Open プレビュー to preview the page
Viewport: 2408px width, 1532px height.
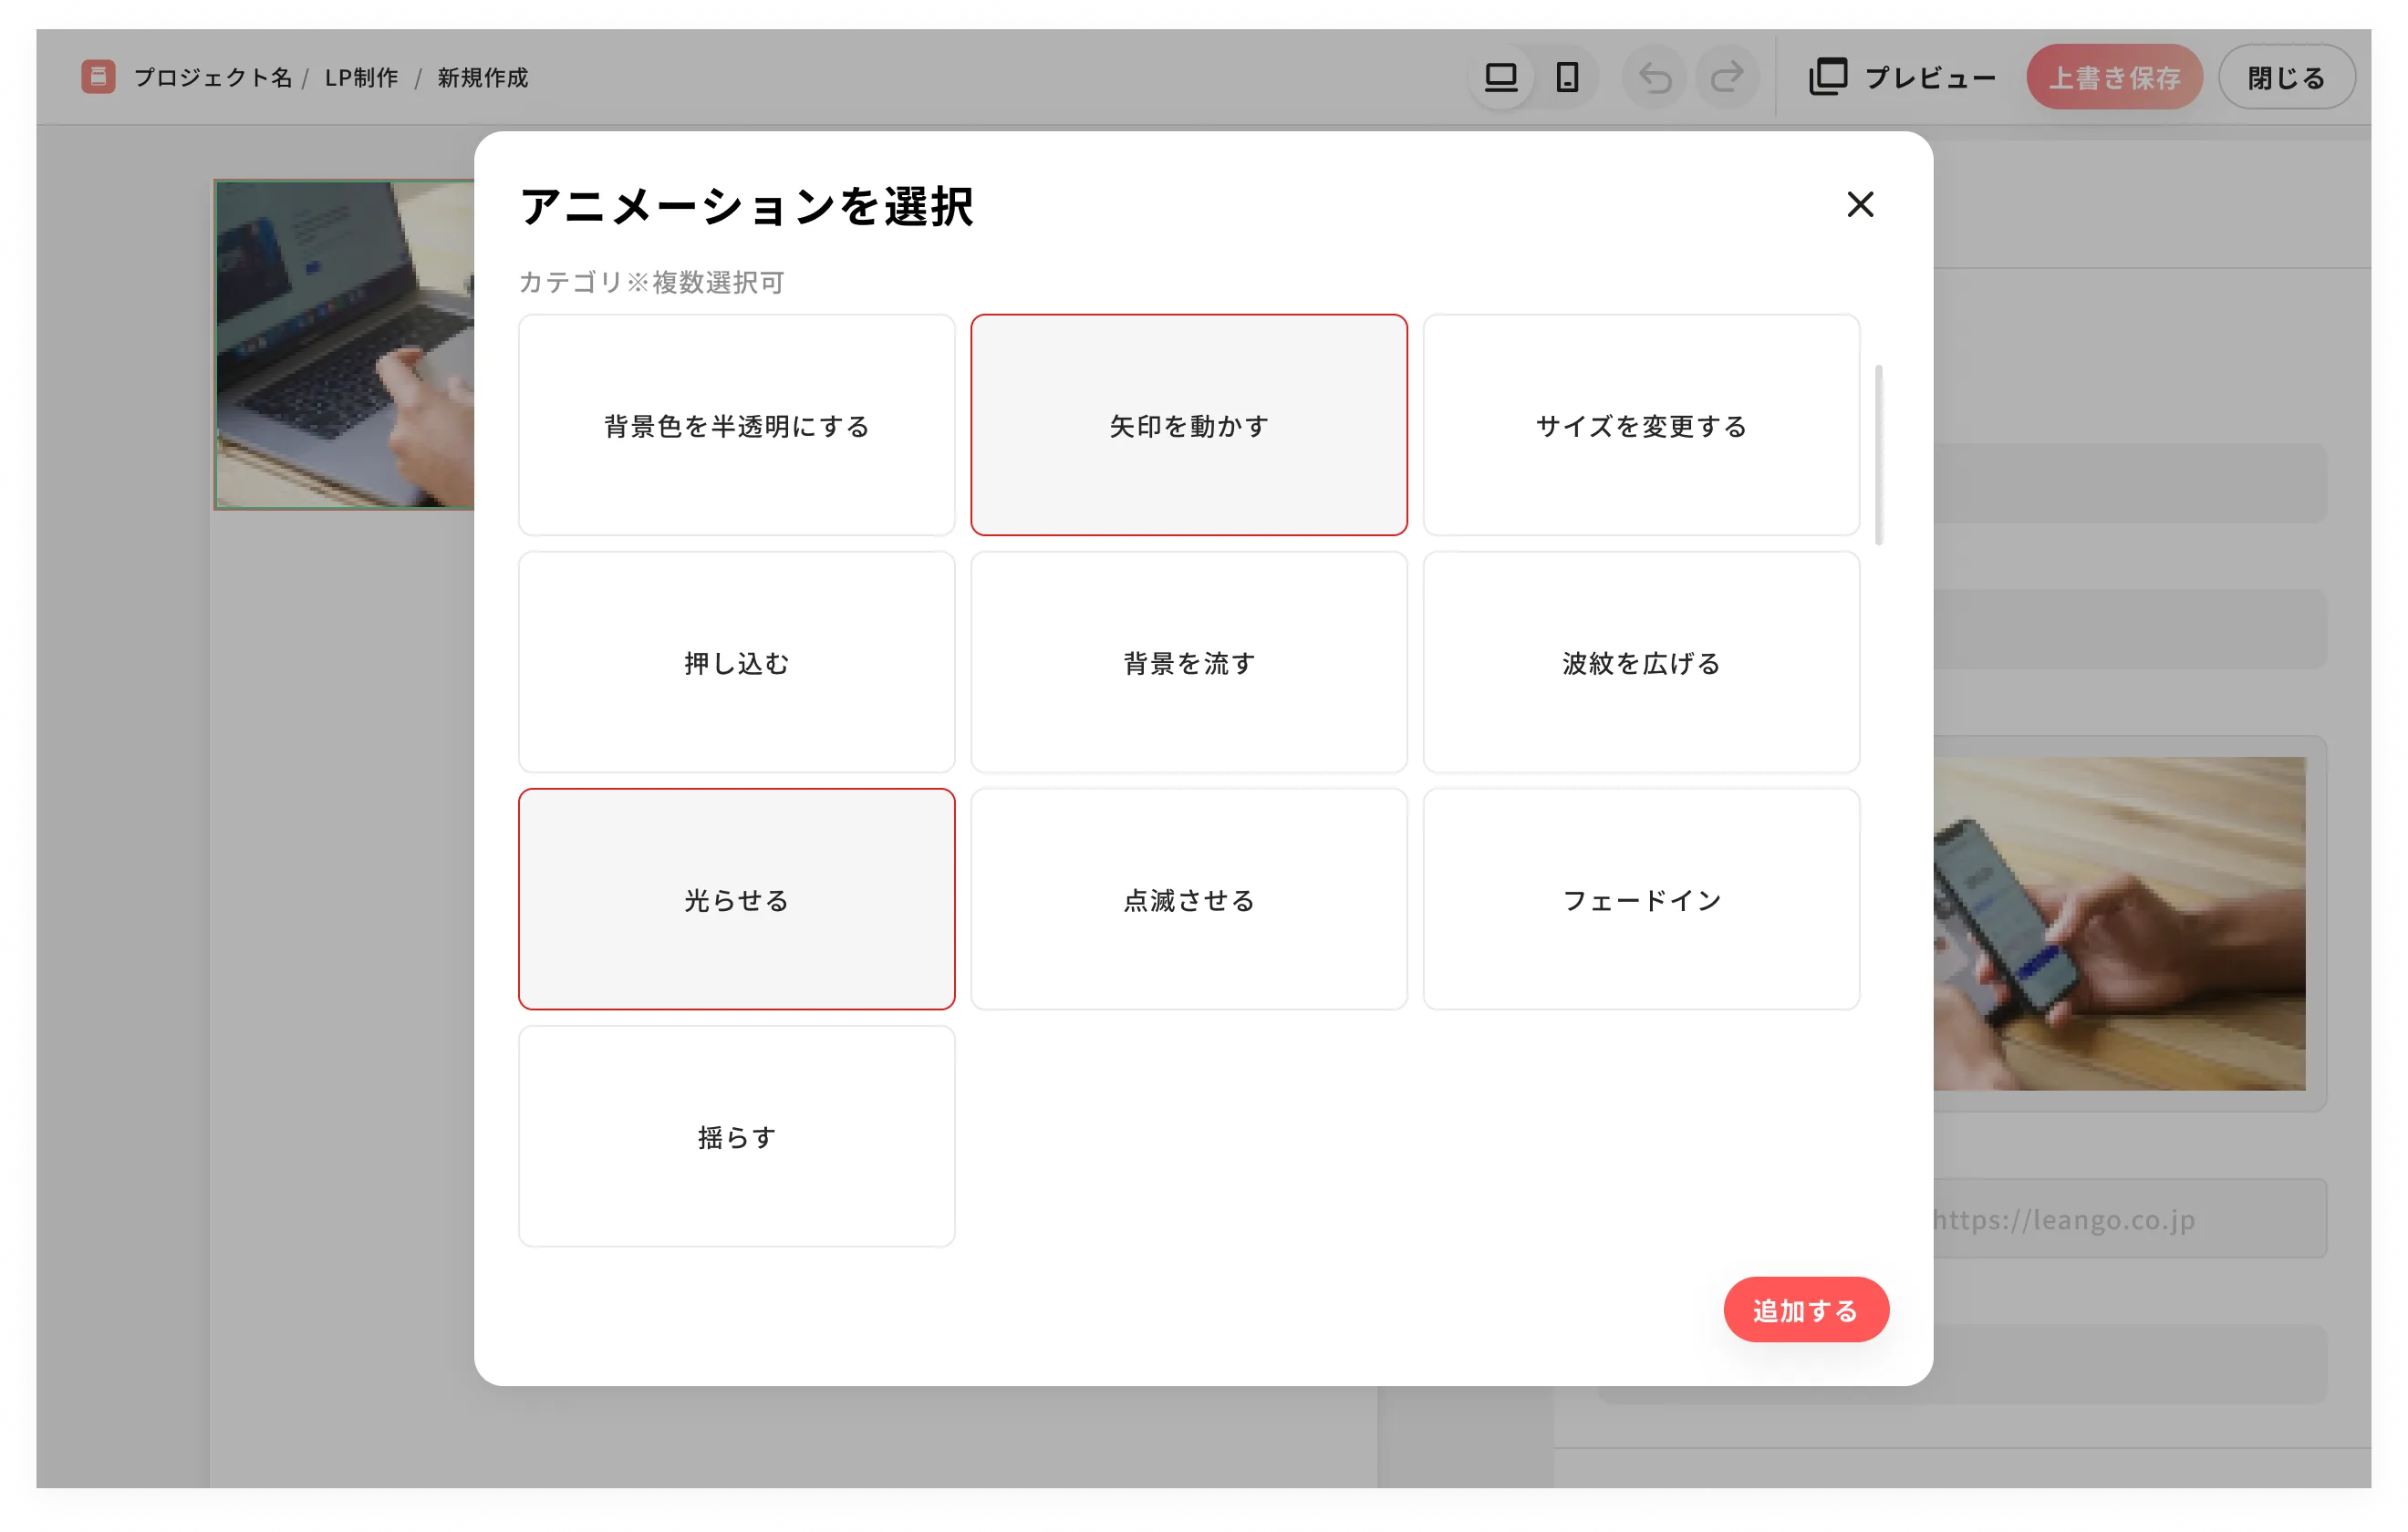tap(1900, 77)
